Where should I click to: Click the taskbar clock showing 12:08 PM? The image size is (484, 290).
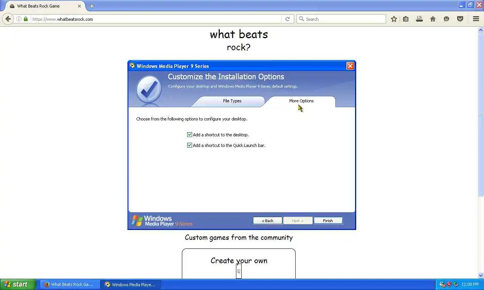pos(470,284)
